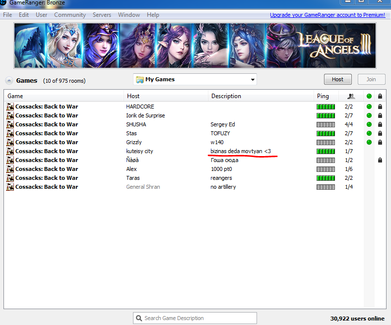The height and width of the screenshot is (325, 391).
Task: Click the green status dot in the Iorik de Surprise row
Action: [x=369, y=115]
